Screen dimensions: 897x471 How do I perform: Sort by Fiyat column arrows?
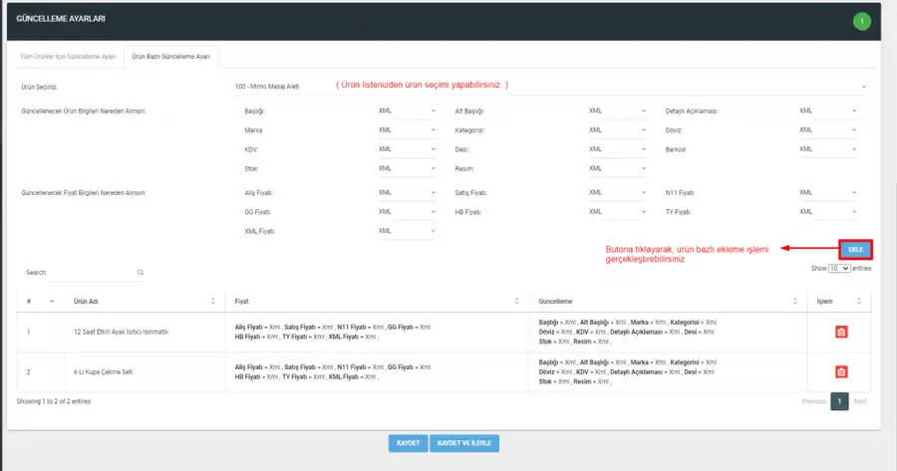516,302
